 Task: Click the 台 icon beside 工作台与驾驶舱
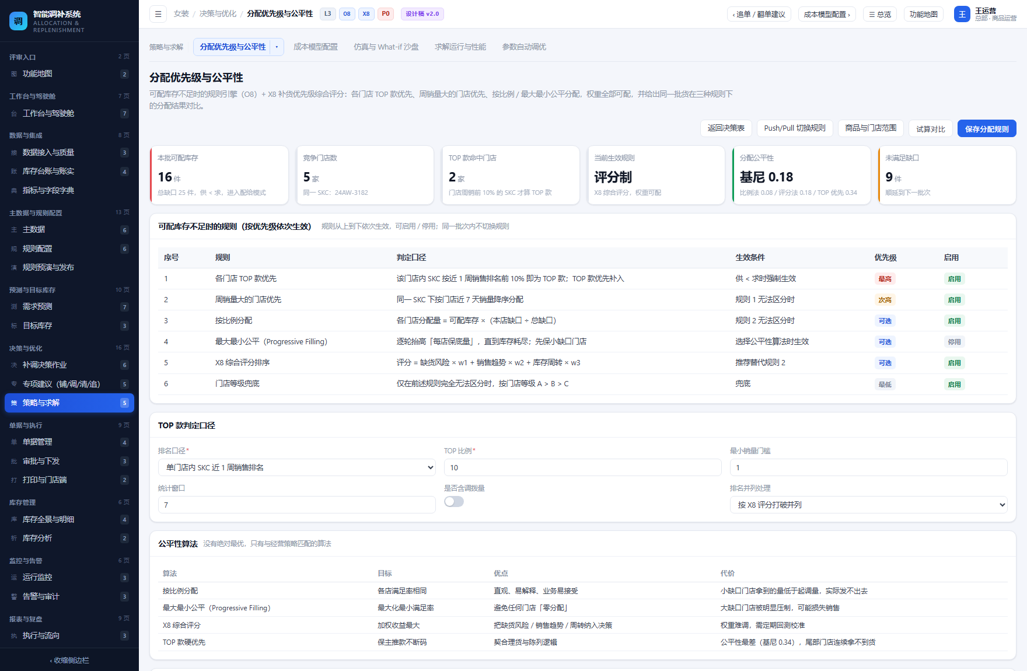(x=14, y=114)
